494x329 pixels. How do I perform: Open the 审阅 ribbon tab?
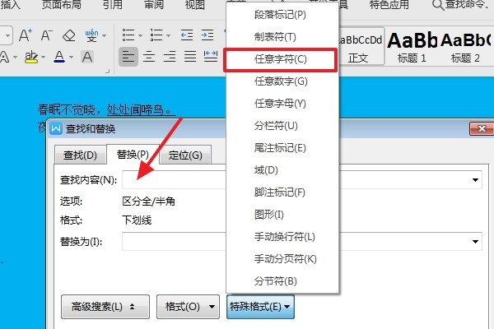(154, 5)
